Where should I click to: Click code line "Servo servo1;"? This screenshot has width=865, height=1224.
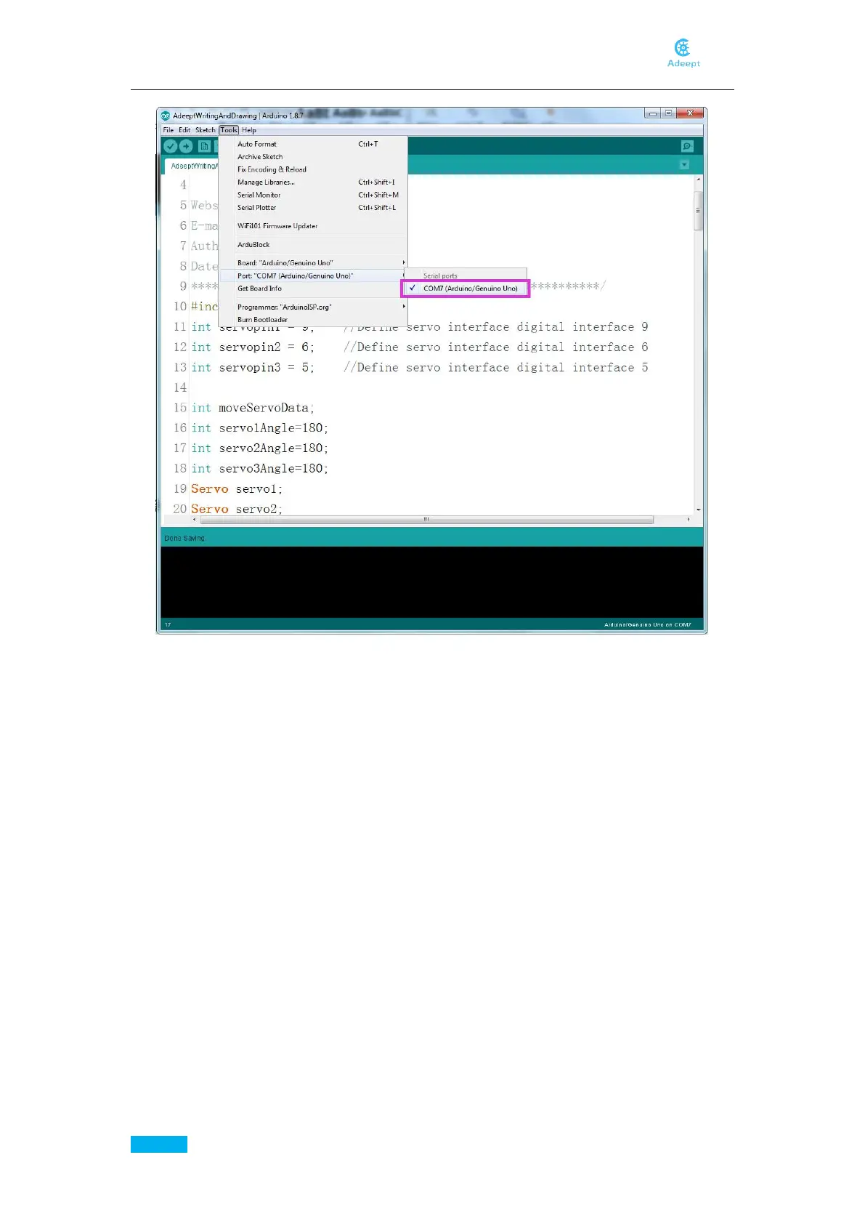tap(237, 489)
